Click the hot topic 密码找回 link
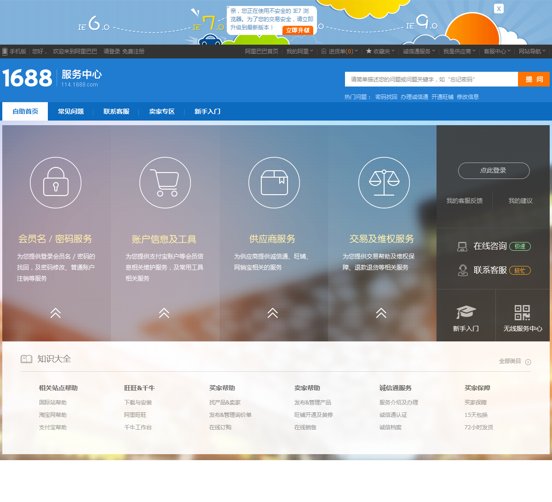Image resolution: width=552 pixels, height=502 pixels. tap(386, 97)
